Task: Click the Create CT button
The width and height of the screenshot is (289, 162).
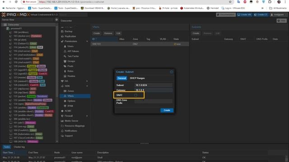Action: pyautogui.click(x=261, y=15)
